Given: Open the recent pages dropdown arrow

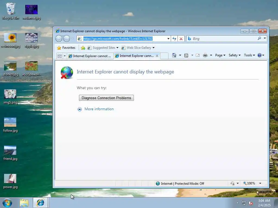Looking at the screenshot, I should [x=72, y=38].
